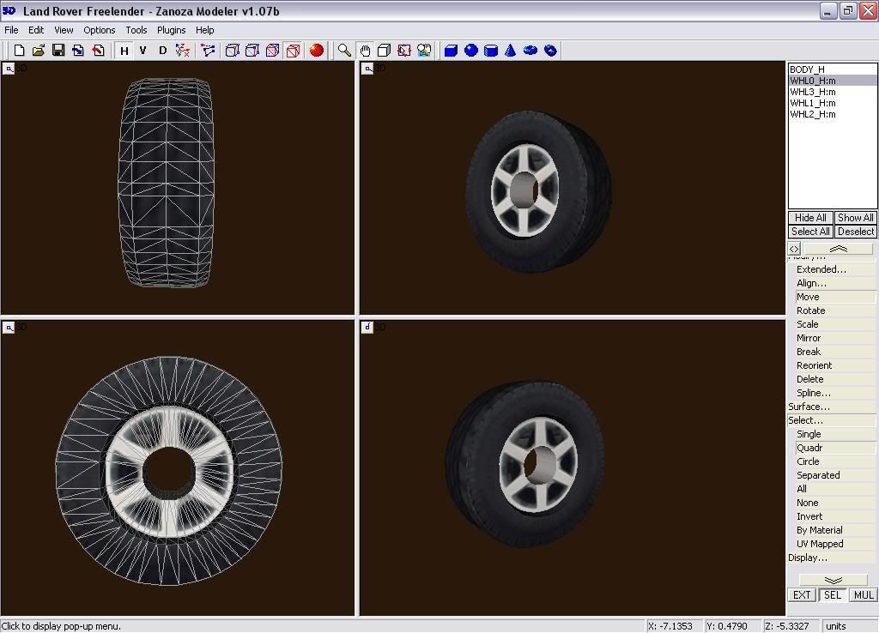Expand the Display... tool group
The image size is (879, 633).
point(808,558)
